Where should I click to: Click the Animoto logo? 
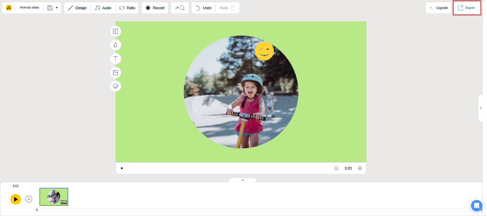pos(8,7)
